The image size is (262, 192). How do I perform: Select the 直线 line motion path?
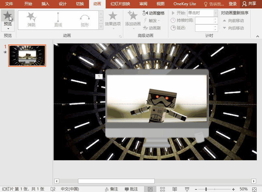coord(58,19)
